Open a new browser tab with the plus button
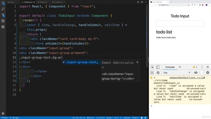The width and height of the screenshot is (211, 119). tap(171, 2)
